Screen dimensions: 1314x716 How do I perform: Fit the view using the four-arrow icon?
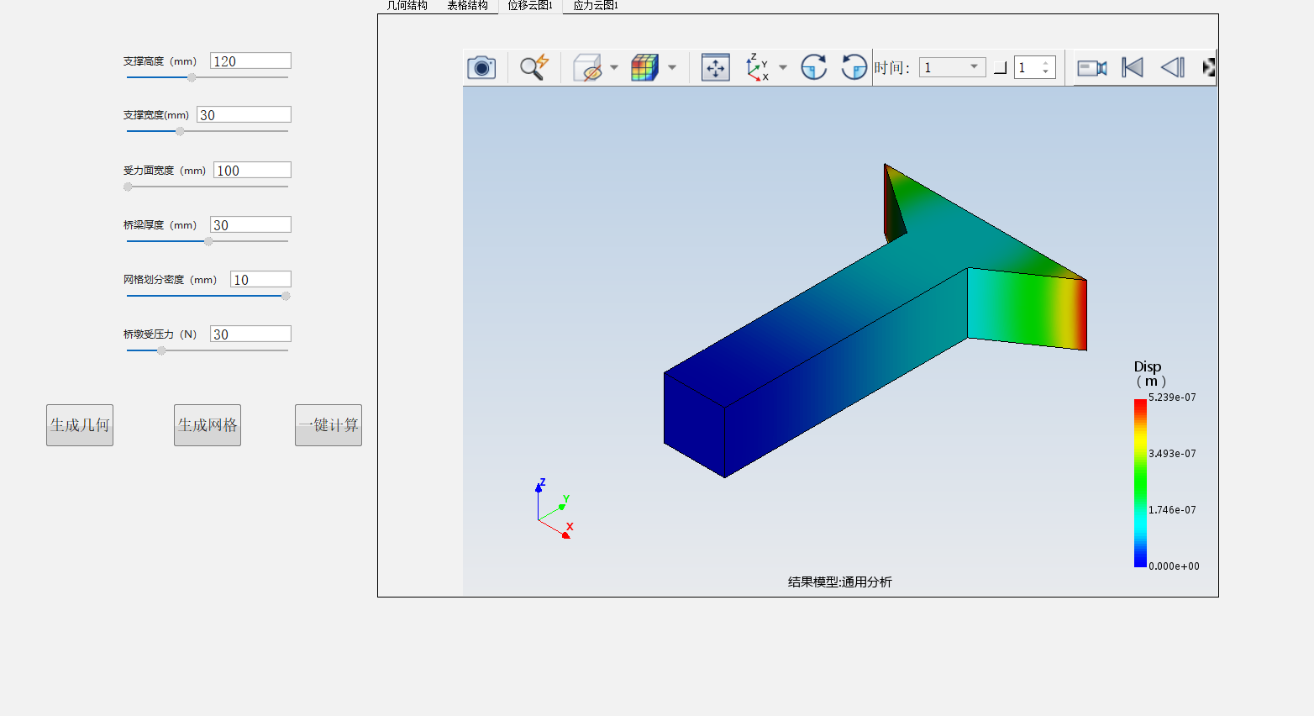(715, 67)
